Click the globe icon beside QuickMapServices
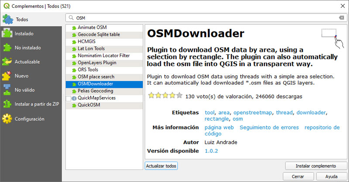 pos(74,98)
